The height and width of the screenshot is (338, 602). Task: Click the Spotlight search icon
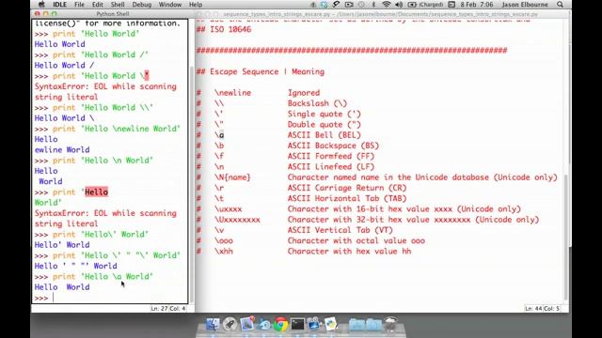[x=561, y=5]
